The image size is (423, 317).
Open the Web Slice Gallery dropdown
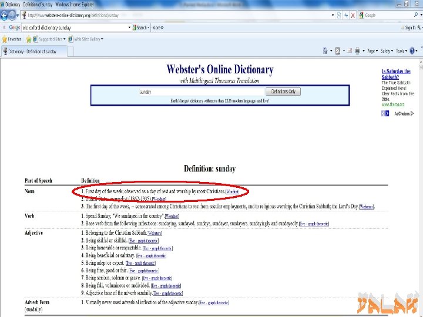86,39
